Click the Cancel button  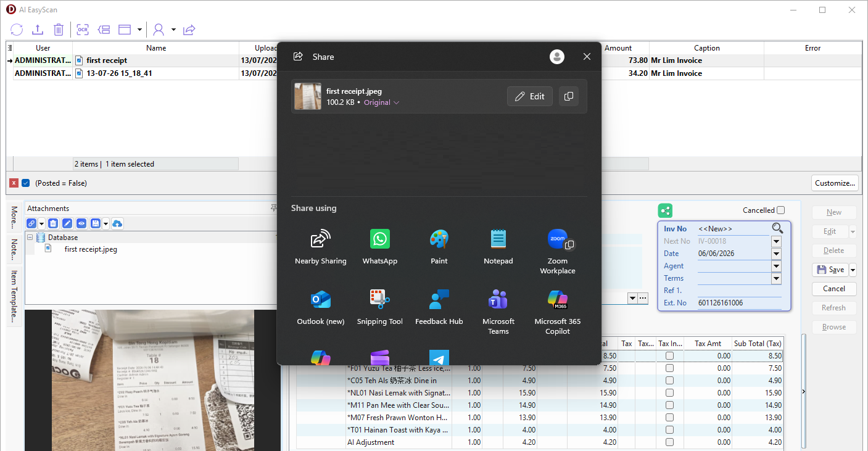coord(834,289)
